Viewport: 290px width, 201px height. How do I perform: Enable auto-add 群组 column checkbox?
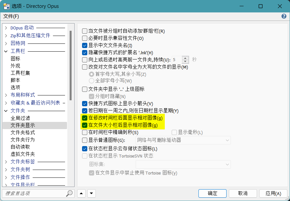click(x=85, y=31)
